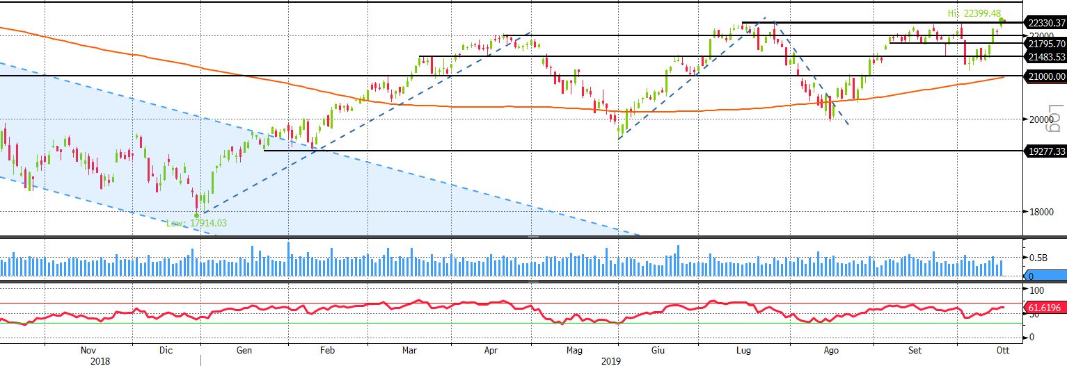1067x366 pixels.
Task: Click the Hi: 22399.48 annotation
Action: (x=974, y=13)
